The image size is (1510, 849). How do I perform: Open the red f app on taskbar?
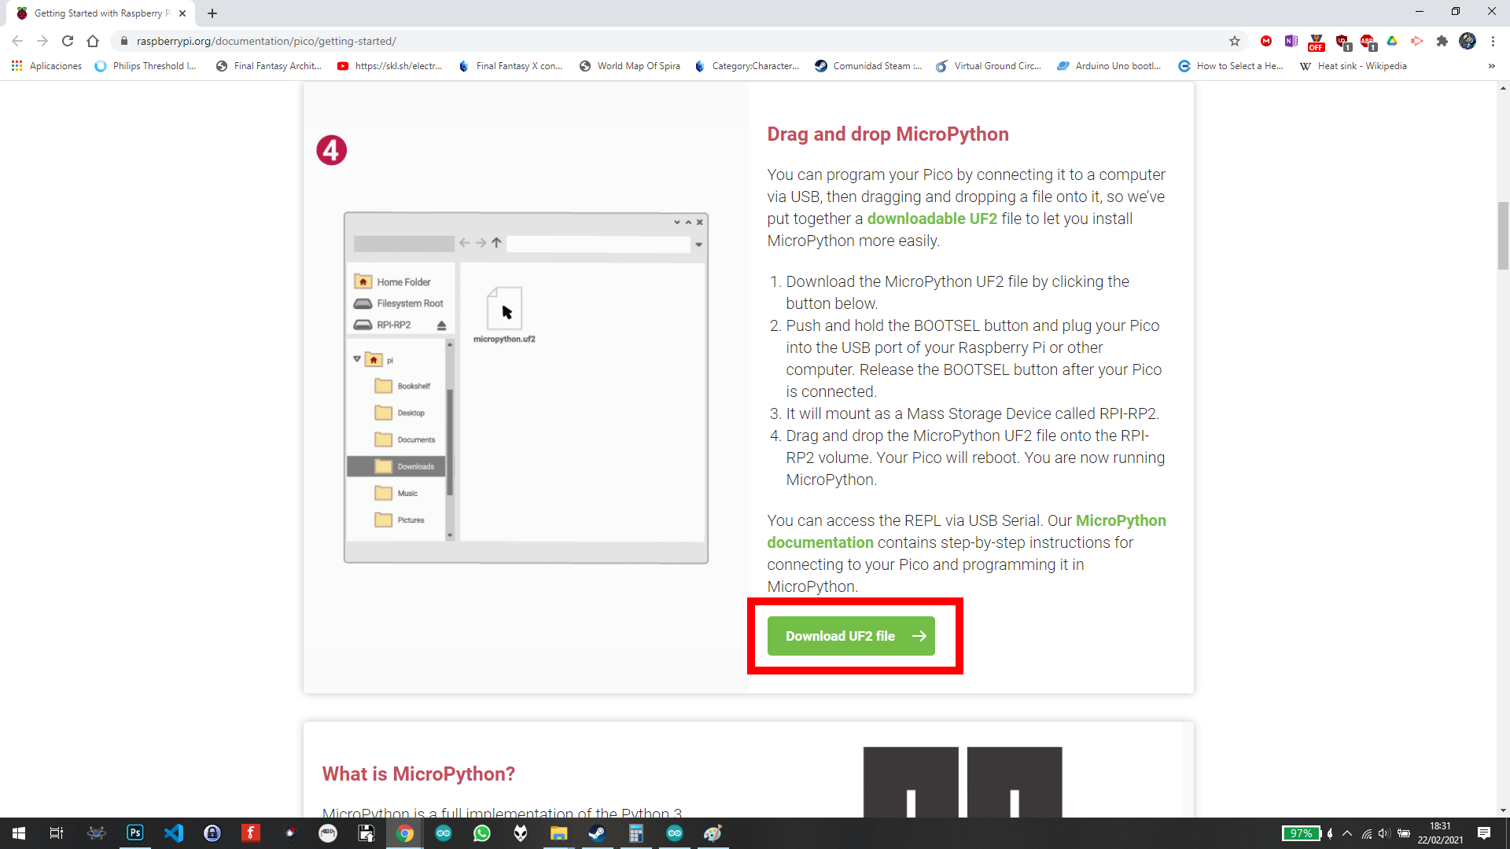click(251, 833)
